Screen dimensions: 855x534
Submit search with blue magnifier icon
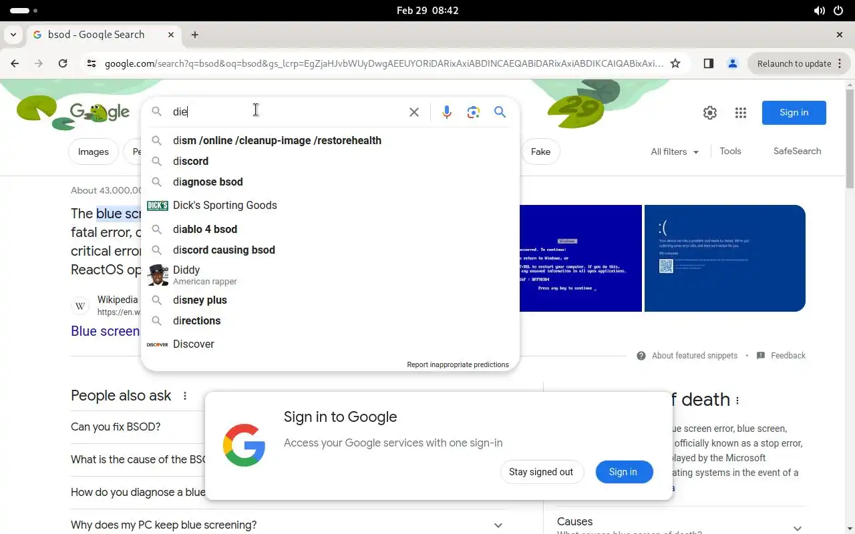(x=500, y=112)
